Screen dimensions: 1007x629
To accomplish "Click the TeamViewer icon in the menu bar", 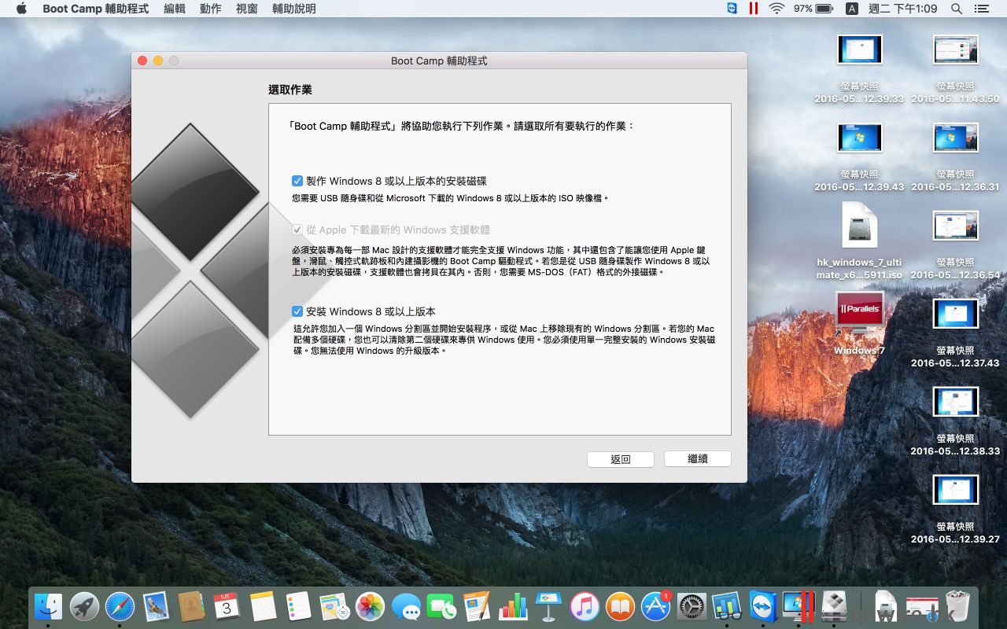I will click(732, 9).
